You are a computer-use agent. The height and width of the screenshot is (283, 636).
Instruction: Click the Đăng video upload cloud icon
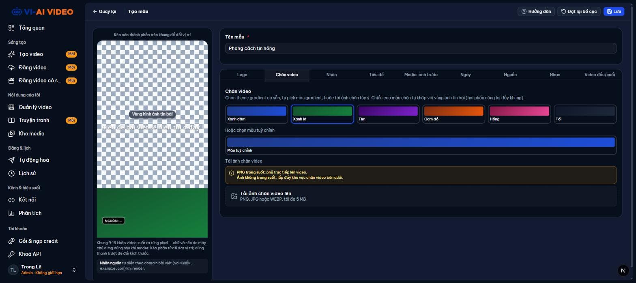click(11, 68)
